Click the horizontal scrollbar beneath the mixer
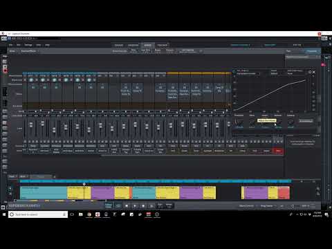Image resolution: width=332 pixels, height=249 pixels. tap(192, 156)
